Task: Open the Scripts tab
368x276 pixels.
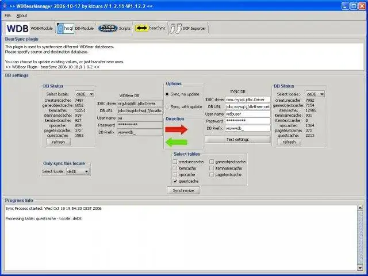Action: (114, 28)
